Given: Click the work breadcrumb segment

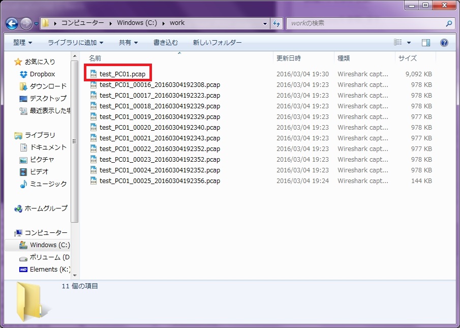Looking at the screenshot, I should (177, 23).
